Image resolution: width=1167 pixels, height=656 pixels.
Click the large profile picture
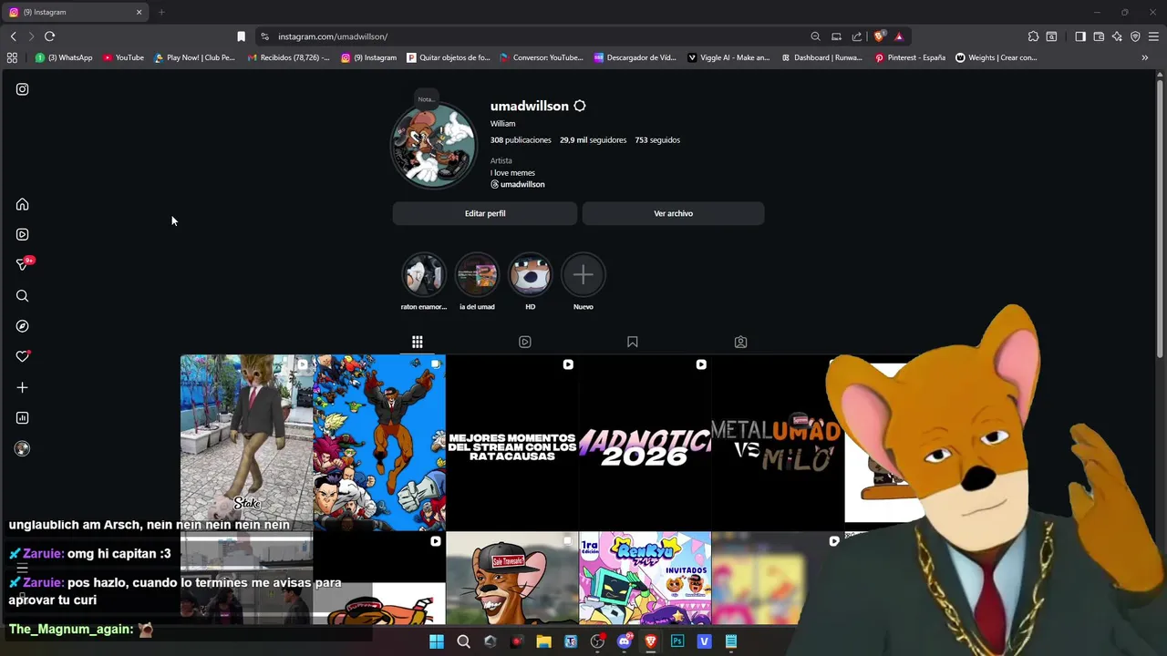(433, 146)
